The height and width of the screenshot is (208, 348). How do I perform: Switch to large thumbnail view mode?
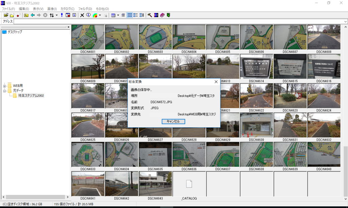(x=129, y=15)
